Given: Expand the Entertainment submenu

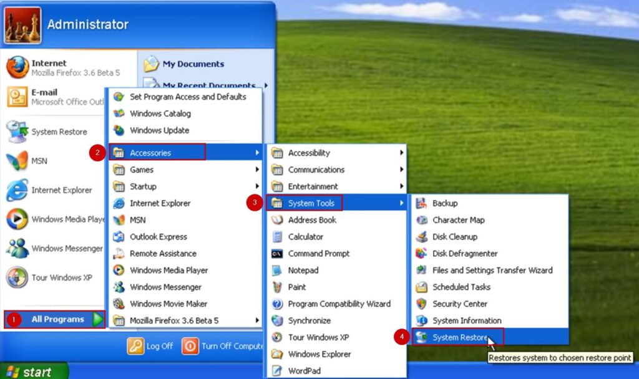Looking at the screenshot, I should click(336, 186).
